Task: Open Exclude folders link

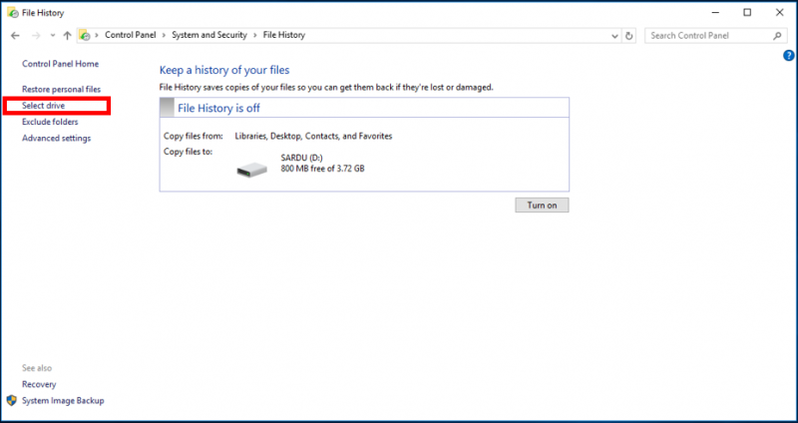Action: [x=50, y=122]
